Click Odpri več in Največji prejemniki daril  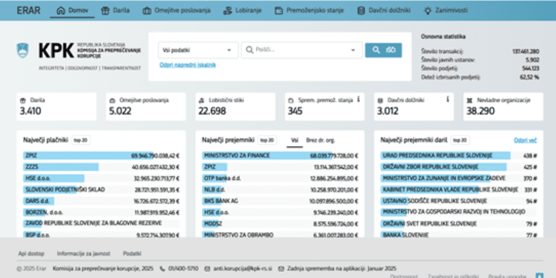click(x=525, y=140)
